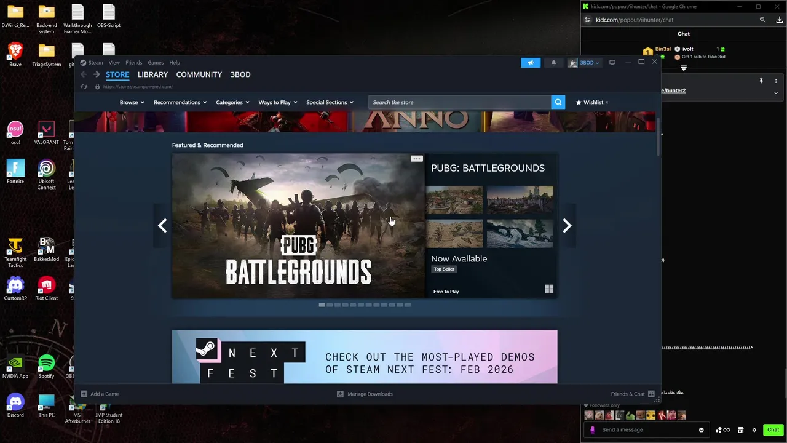Go back using Steam back arrow

pos(84,74)
